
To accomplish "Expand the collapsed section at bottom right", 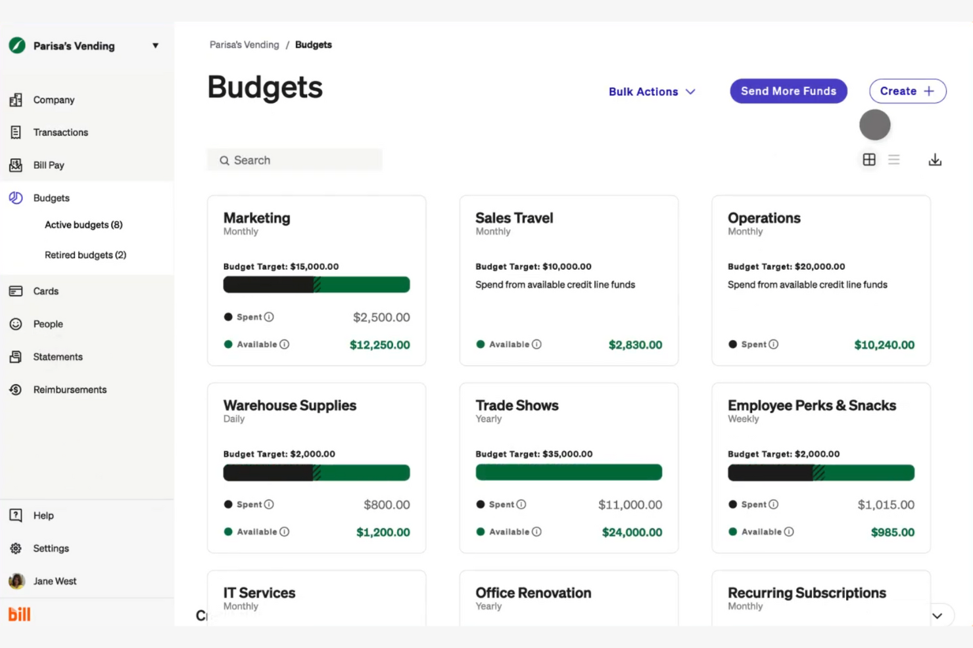I will point(936,616).
